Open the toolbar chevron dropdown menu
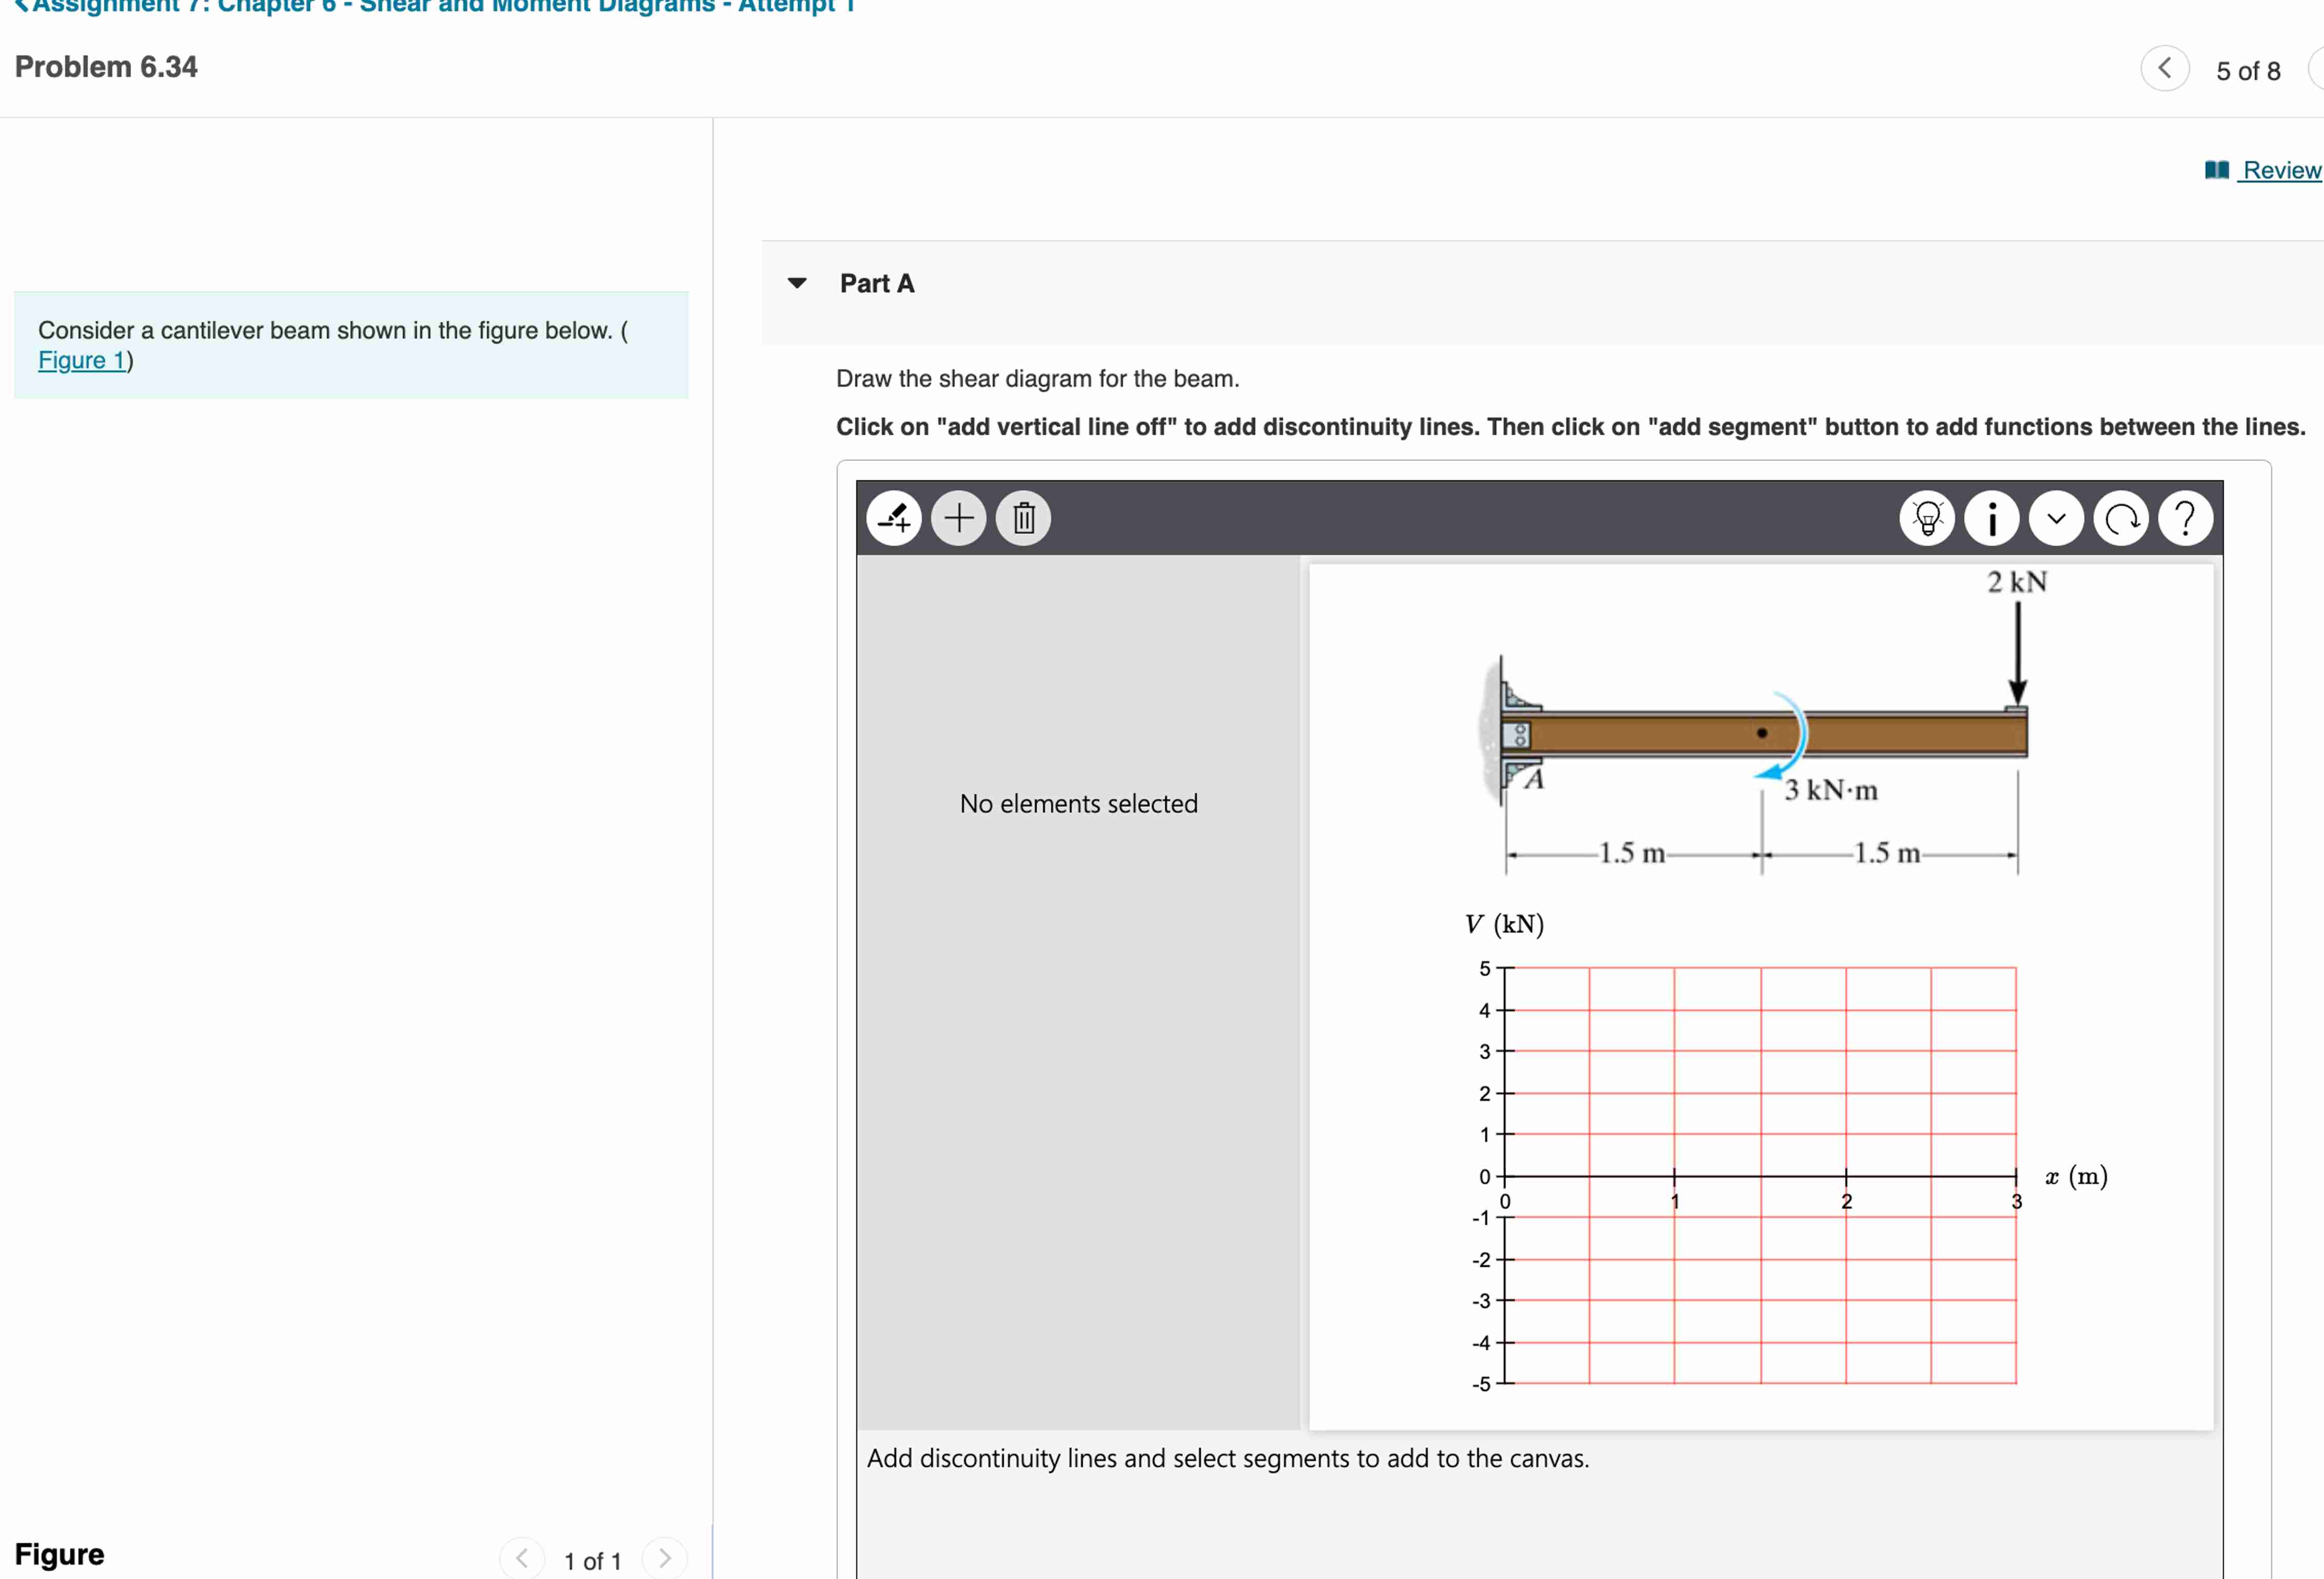This screenshot has height=1579, width=2324. (2056, 518)
